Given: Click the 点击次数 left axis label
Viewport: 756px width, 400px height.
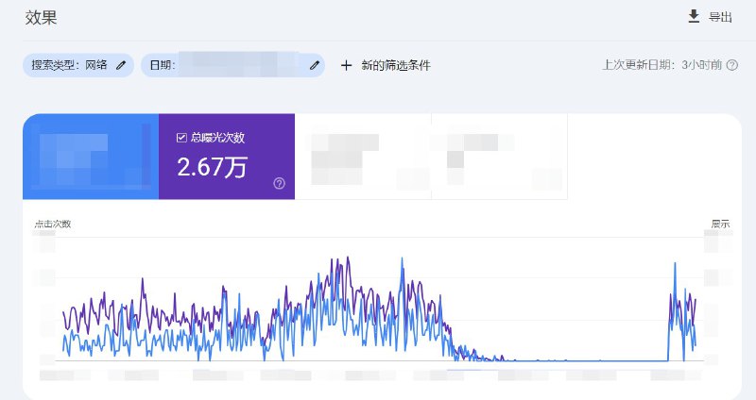Looking at the screenshot, I should pos(53,224).
